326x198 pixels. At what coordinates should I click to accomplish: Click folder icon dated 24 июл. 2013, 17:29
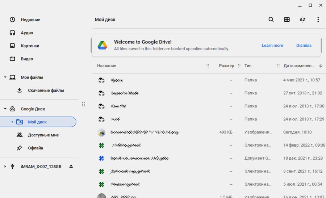101,119
